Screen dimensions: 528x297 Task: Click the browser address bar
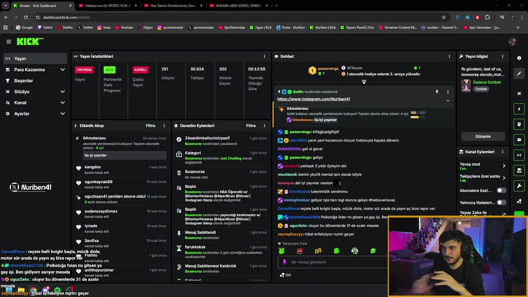point(237,17)
